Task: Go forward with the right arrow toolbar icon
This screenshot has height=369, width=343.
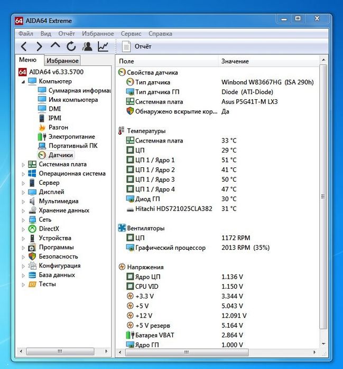Action: [39, 46]
